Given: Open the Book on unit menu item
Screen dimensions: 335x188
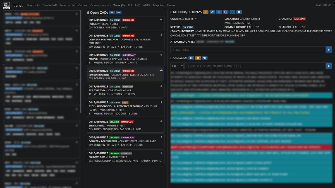Looking at the screenshot, I should click(68, 5).
